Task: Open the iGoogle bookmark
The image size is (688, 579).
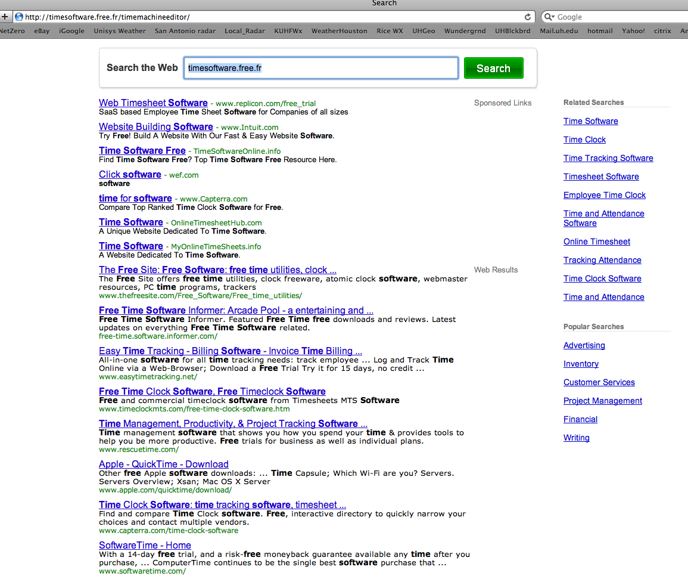Action: tap(71, 31)
